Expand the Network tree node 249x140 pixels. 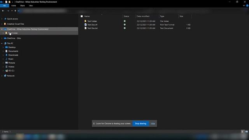point(2,76)
